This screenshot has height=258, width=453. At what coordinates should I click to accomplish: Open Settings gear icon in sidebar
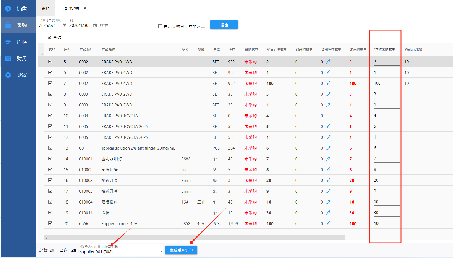click(x=8, y=75)
